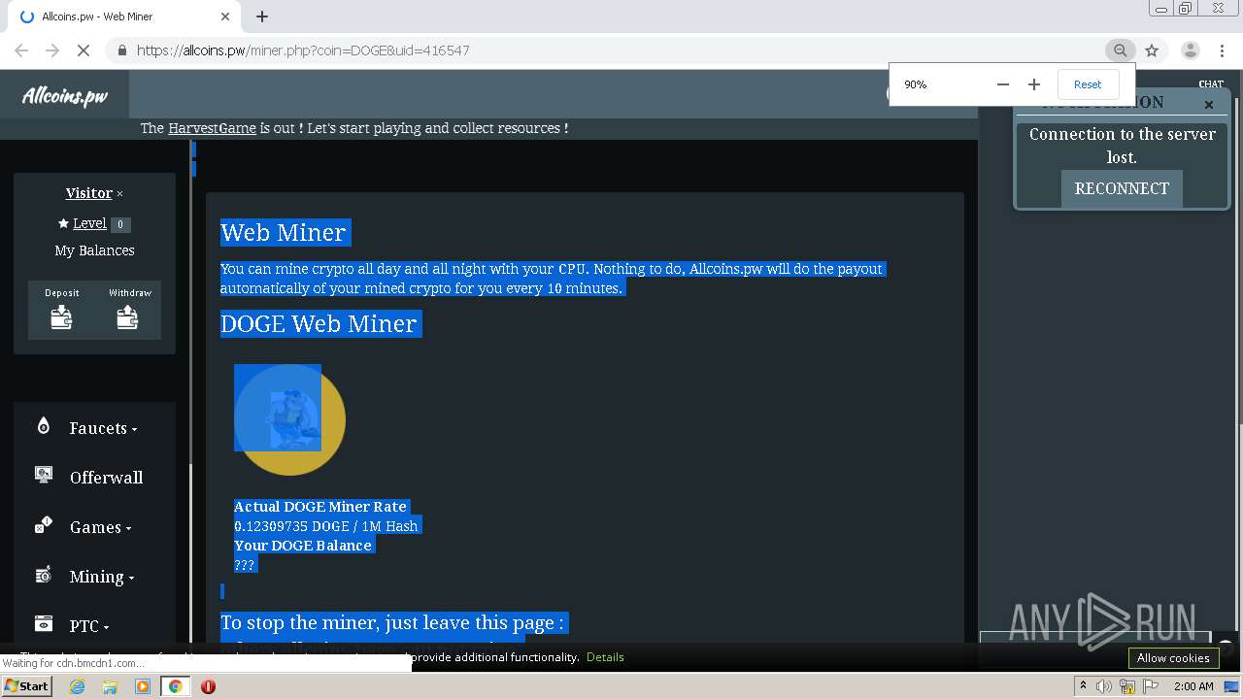
Task: Increase zoom with the plus button
Action: coord(1034,84)
